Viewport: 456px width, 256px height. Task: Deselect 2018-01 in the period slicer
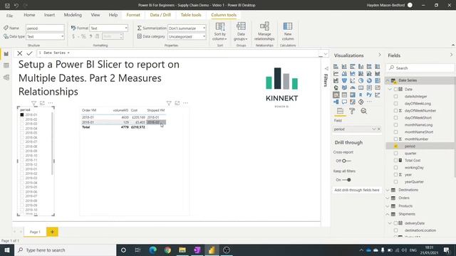pyautogui.click(x=22, y=114)
